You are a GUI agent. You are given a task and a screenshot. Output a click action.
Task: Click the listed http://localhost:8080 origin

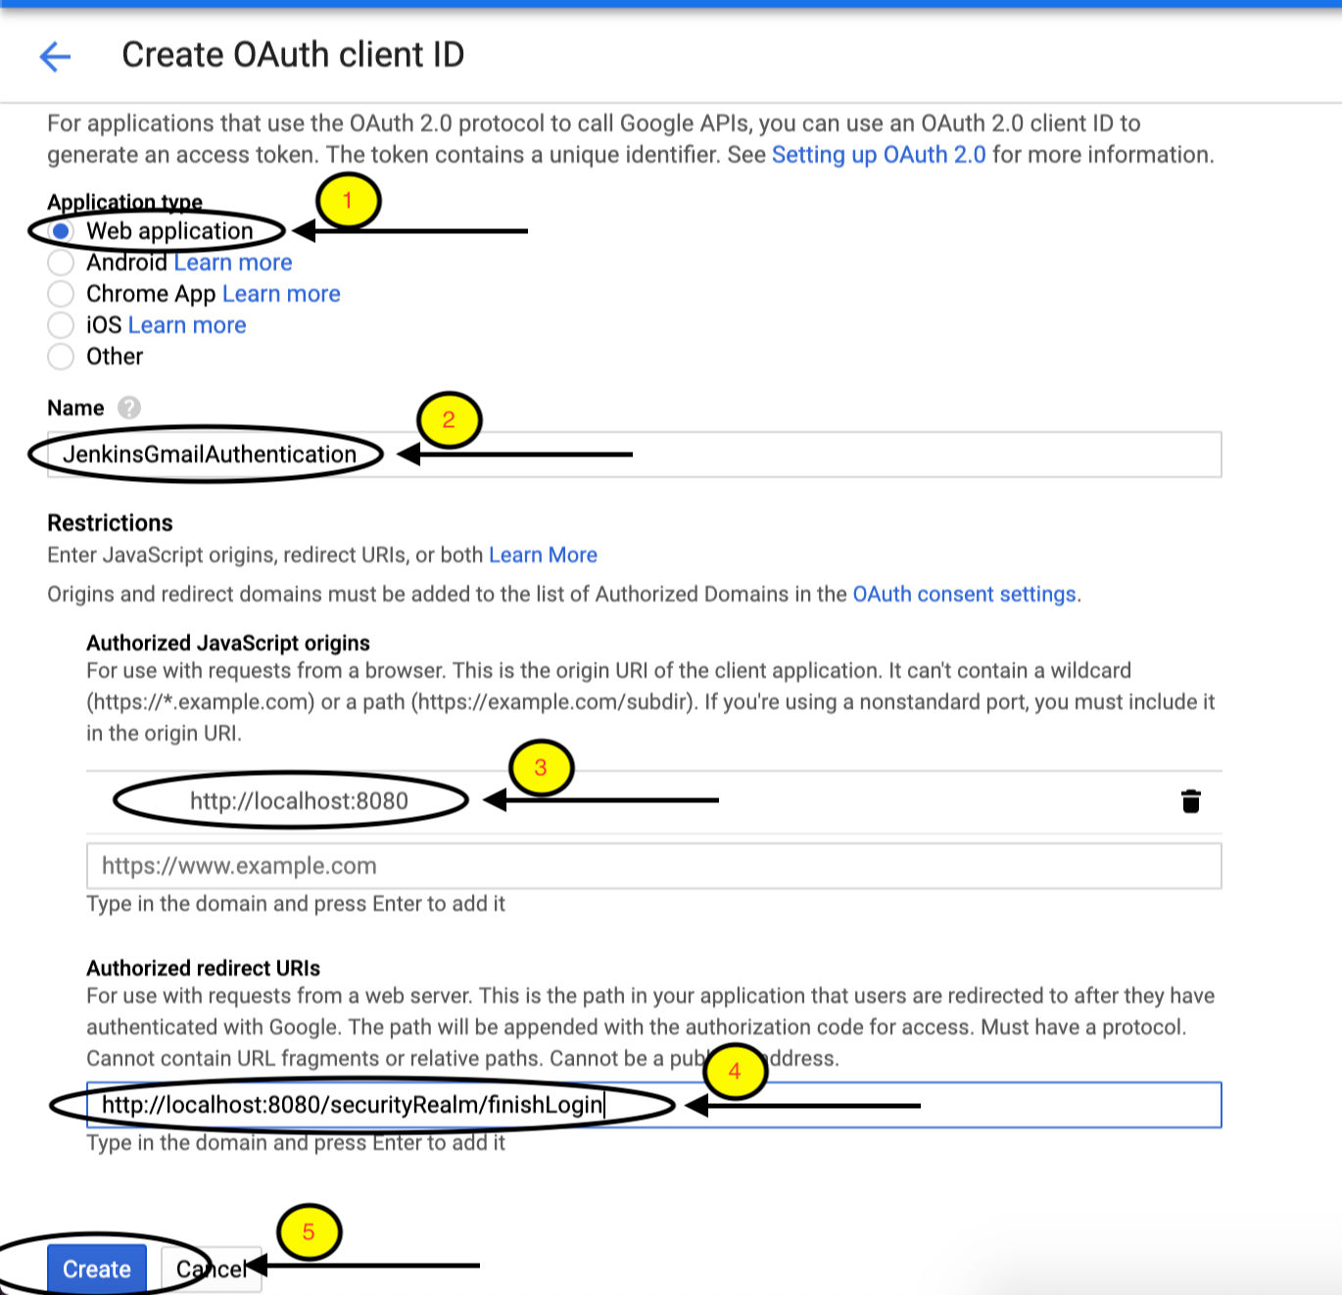(x=299, y=801)
